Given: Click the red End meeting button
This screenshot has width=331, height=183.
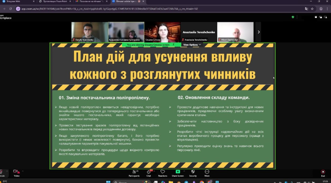Looking at the screenshot, I should click(x=323, y=172).
